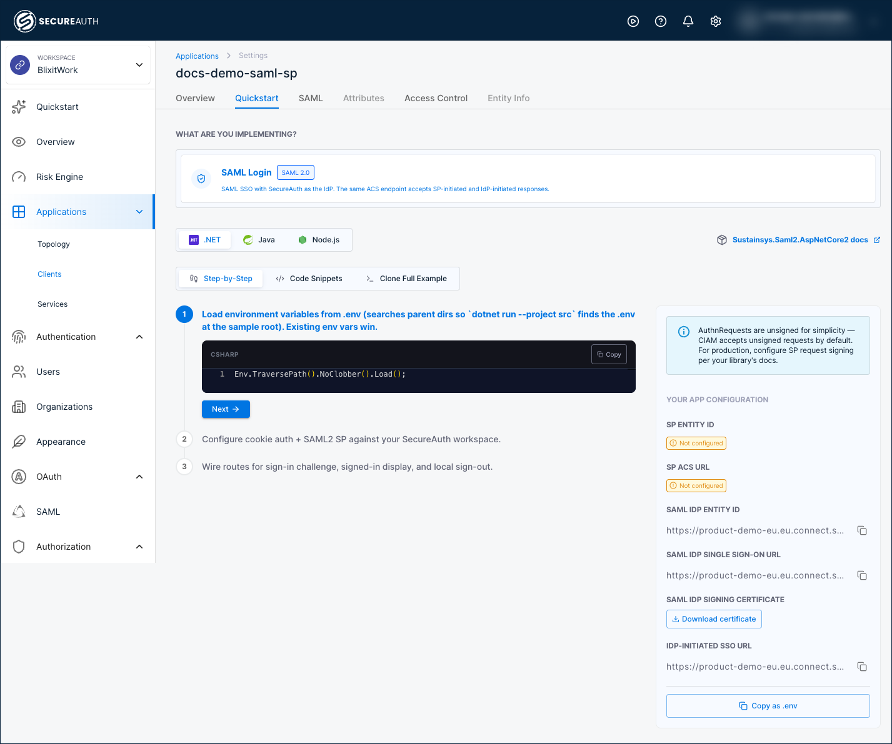Select the Java framework option
The image size is (892, 744).
pyautogui.click(x=259, y=240)
